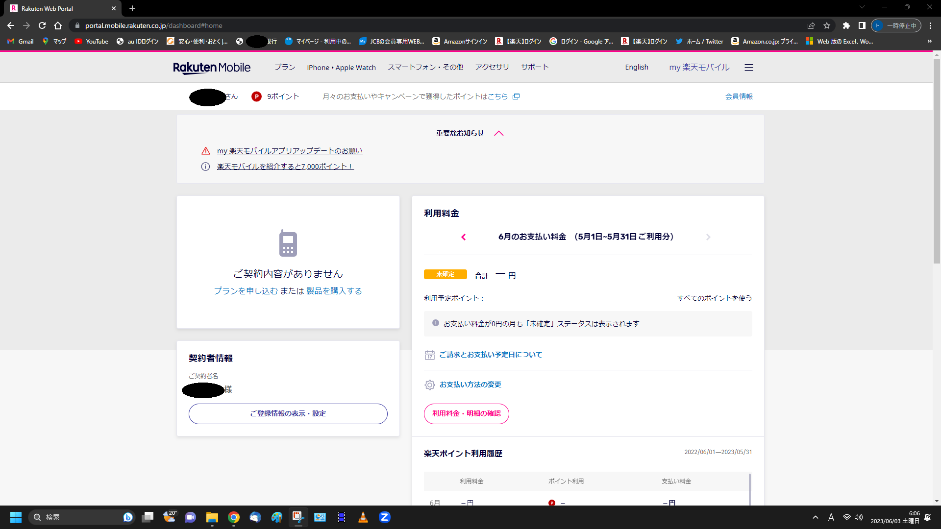Screen dimensions: 941x529
Task: Open the Zoom app in the taskbar
Action: 385,517
